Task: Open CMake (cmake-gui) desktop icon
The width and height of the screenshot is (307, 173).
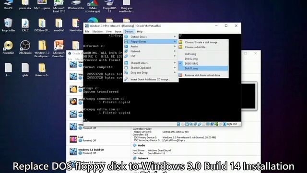Action: 93,6
